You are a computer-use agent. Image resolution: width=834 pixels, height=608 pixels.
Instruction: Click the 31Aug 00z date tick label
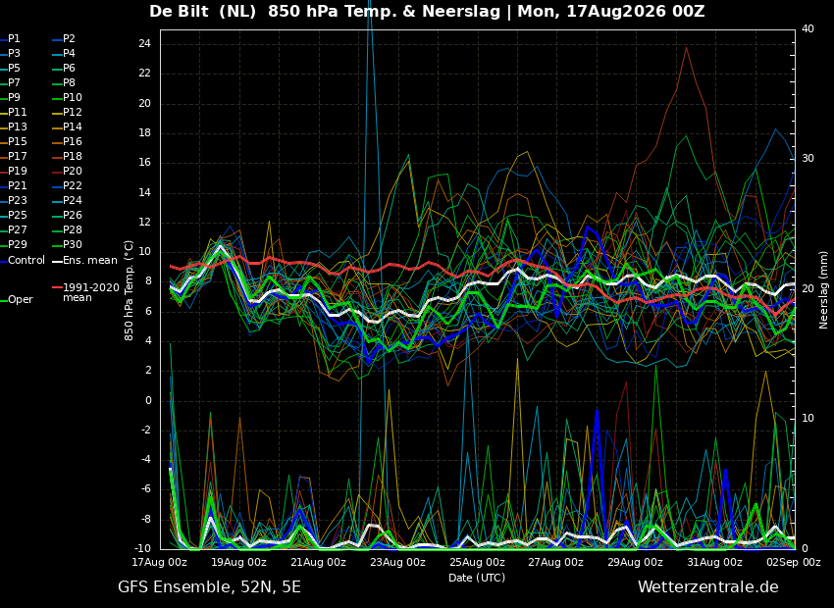pyautogui.click(x=715, y=562)
